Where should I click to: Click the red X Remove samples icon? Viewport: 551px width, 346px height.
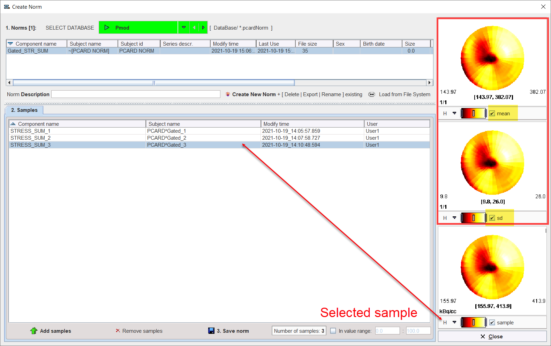tap(118, 330)
